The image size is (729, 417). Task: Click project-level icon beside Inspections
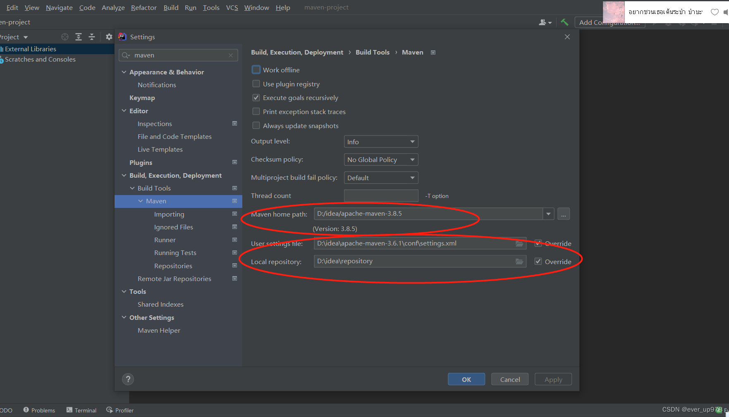coord(235,124)
